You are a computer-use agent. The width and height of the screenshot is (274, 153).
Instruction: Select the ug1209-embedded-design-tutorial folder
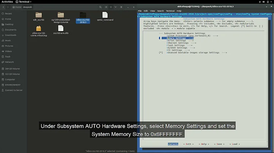(x=61, y=17)
